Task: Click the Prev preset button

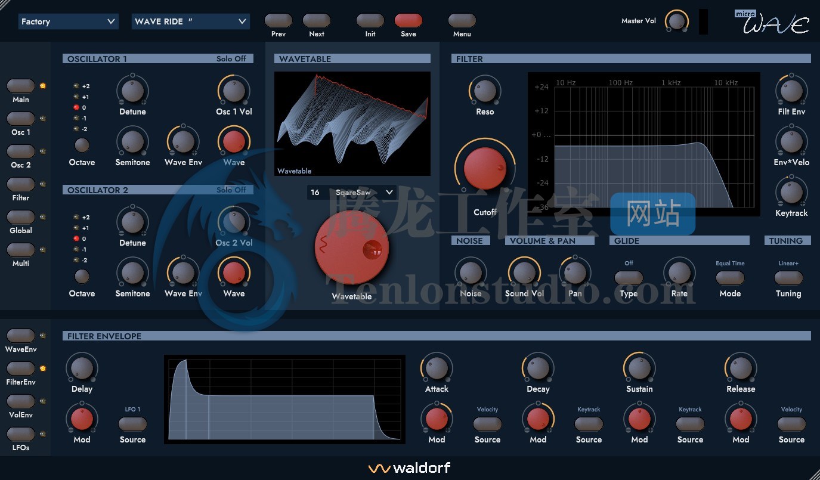Action: pos(278,21)
